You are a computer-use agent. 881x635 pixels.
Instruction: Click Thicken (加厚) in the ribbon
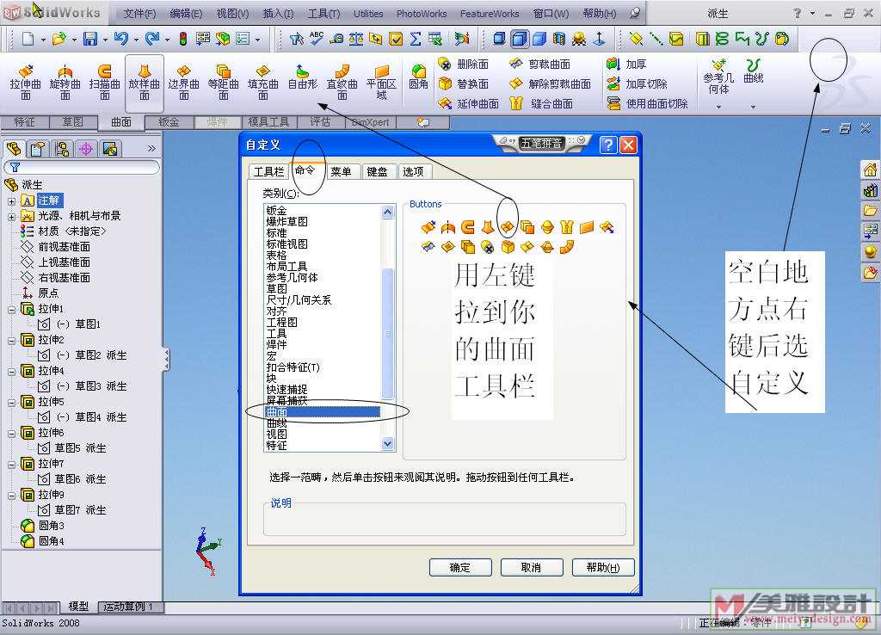tap(626, 64)
